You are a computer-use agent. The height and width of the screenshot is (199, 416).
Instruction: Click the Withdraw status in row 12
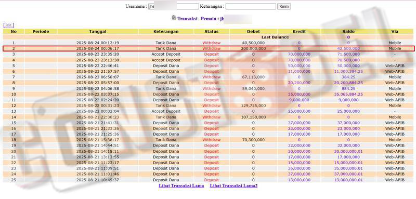(x=212, y=105)
